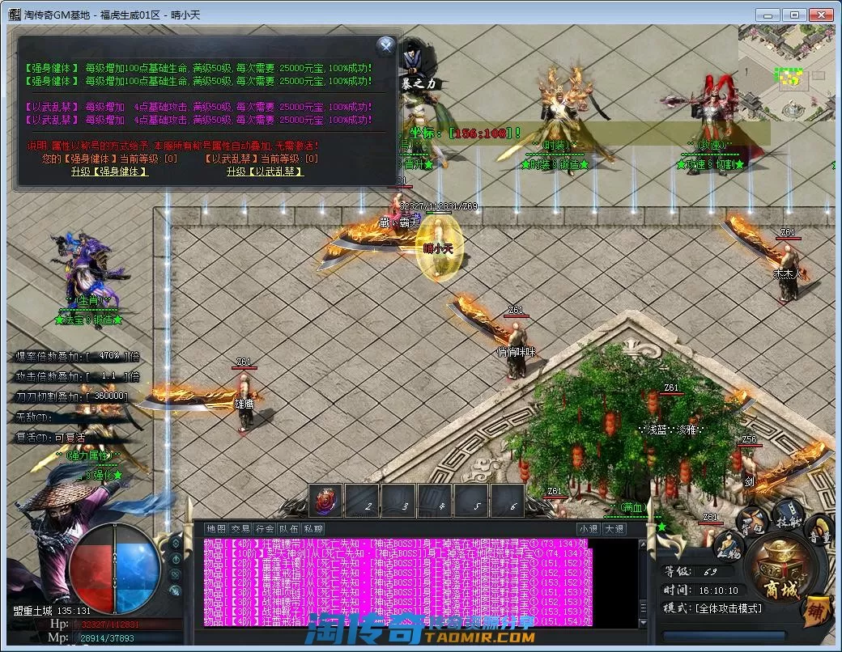The width and height of the screenshot is (842, 652).
Task: Select the character named 战、霸天
Action: [399, 222]
